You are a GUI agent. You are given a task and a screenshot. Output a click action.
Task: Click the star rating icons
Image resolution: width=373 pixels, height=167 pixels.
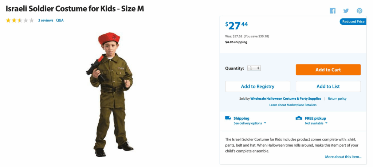tap(20, 20)
